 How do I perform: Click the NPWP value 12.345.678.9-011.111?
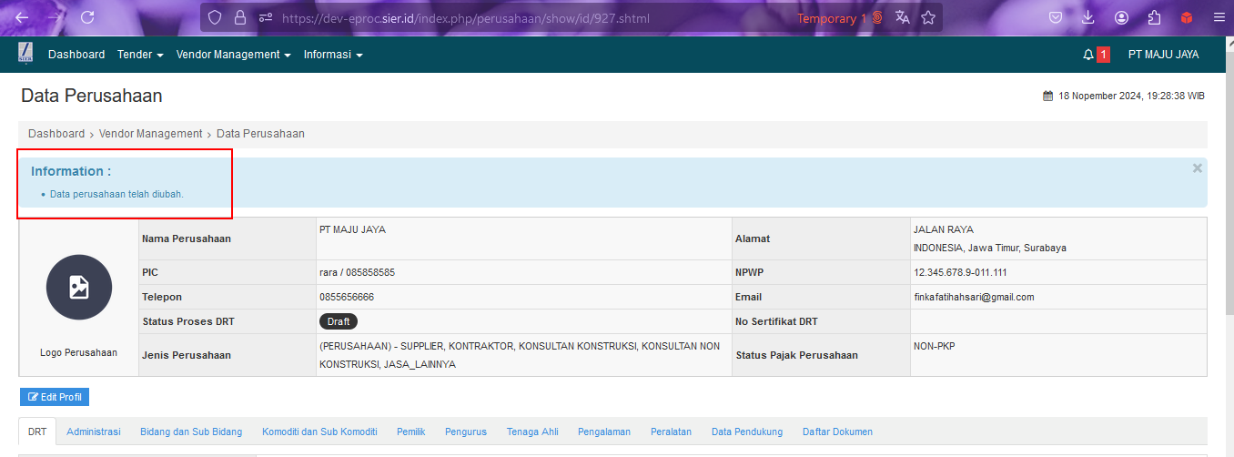[x=960, y=273]
